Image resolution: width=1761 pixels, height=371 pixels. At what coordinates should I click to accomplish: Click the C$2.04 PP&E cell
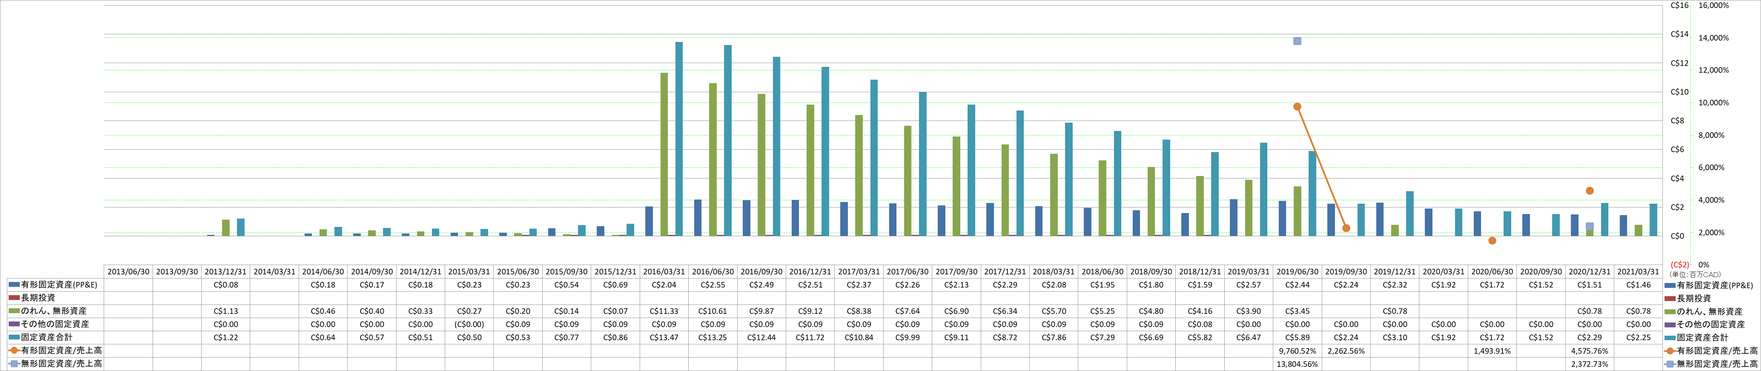tap(664, 285)
